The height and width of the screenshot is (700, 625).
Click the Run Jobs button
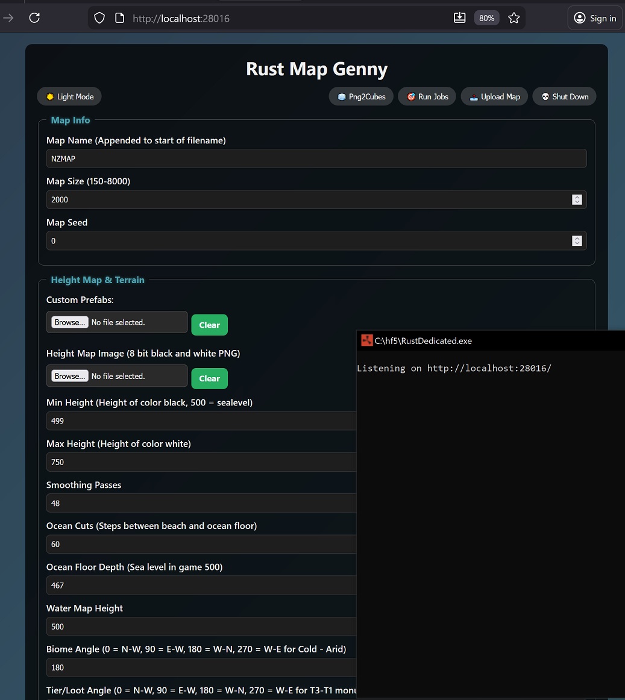[x=427, y=97]
